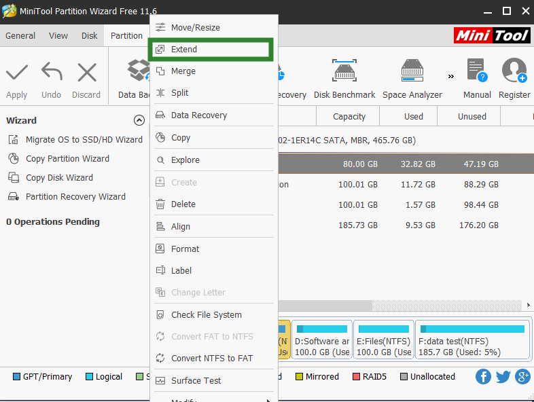Image resolution: width=534 pixels, height=402 pixels.
Task: Select F:data test(NTFS) partition block
Action: 473,340
